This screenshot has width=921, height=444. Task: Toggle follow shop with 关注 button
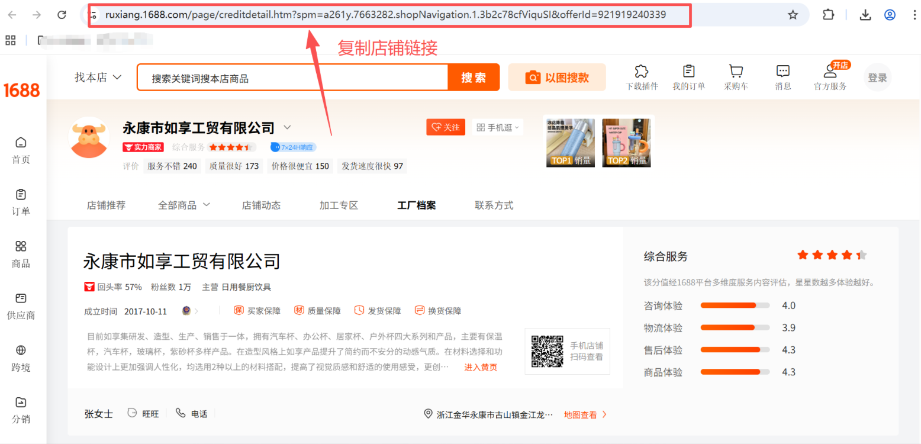pos(445,127)
